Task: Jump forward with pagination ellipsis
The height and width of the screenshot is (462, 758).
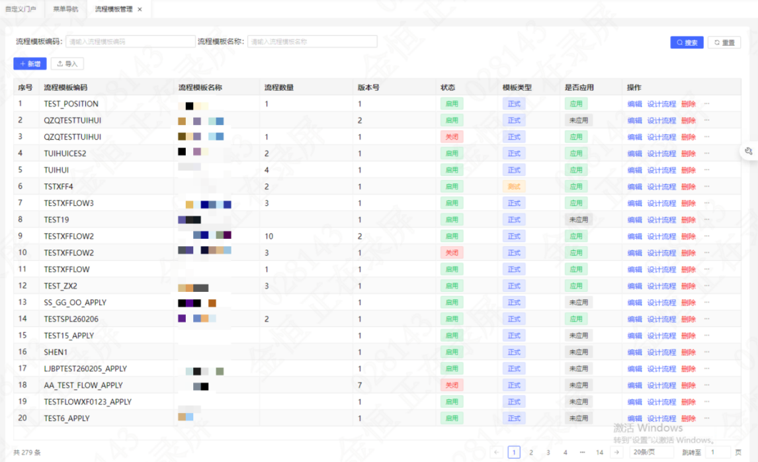Action: click(x=582, y=452)
